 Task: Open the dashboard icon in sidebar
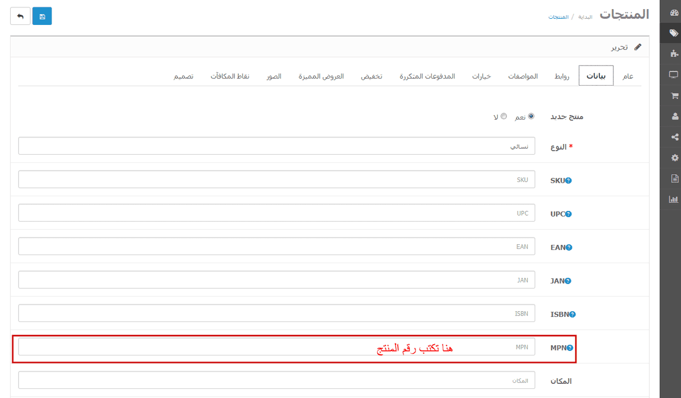click(x=674, y=12)
